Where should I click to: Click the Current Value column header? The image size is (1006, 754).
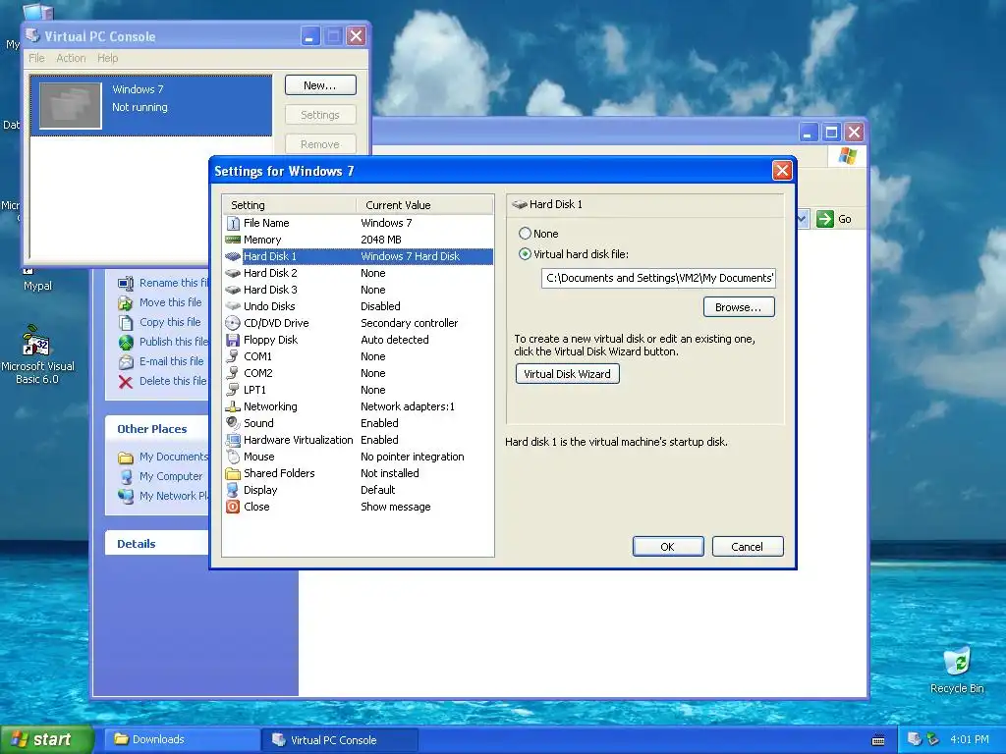pyautogui.click(x=424, y=205)
